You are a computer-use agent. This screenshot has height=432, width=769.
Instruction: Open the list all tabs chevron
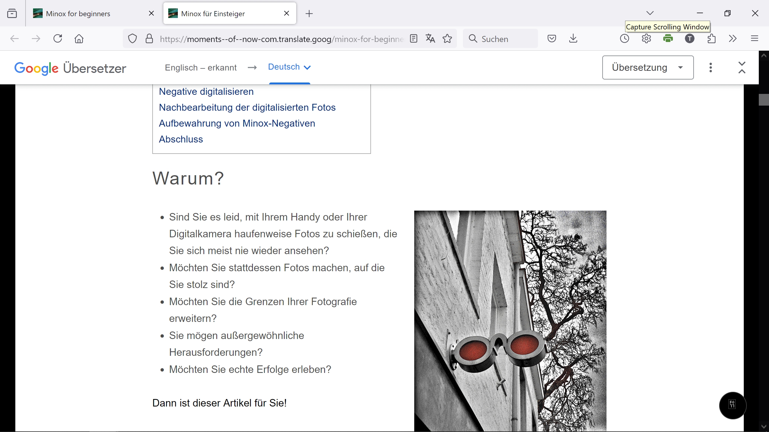(x=650, y=13)
